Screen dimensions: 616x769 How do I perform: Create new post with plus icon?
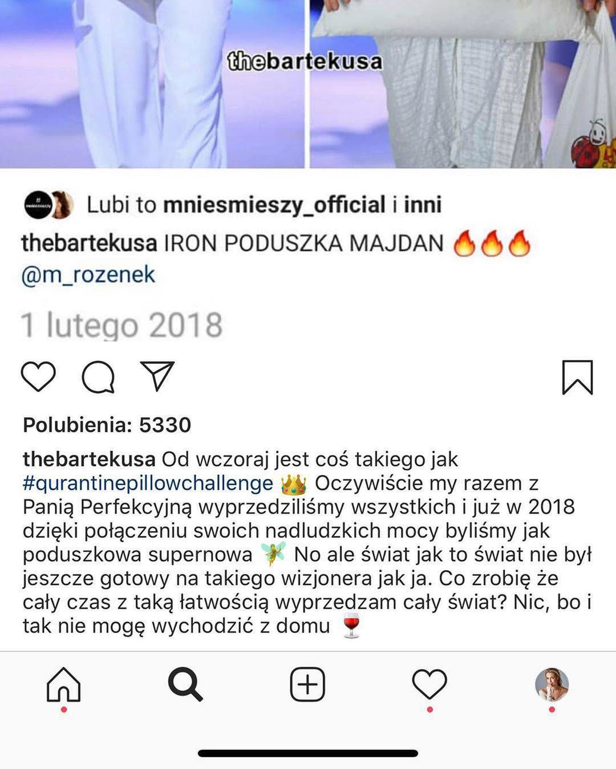tap(307, 684)
